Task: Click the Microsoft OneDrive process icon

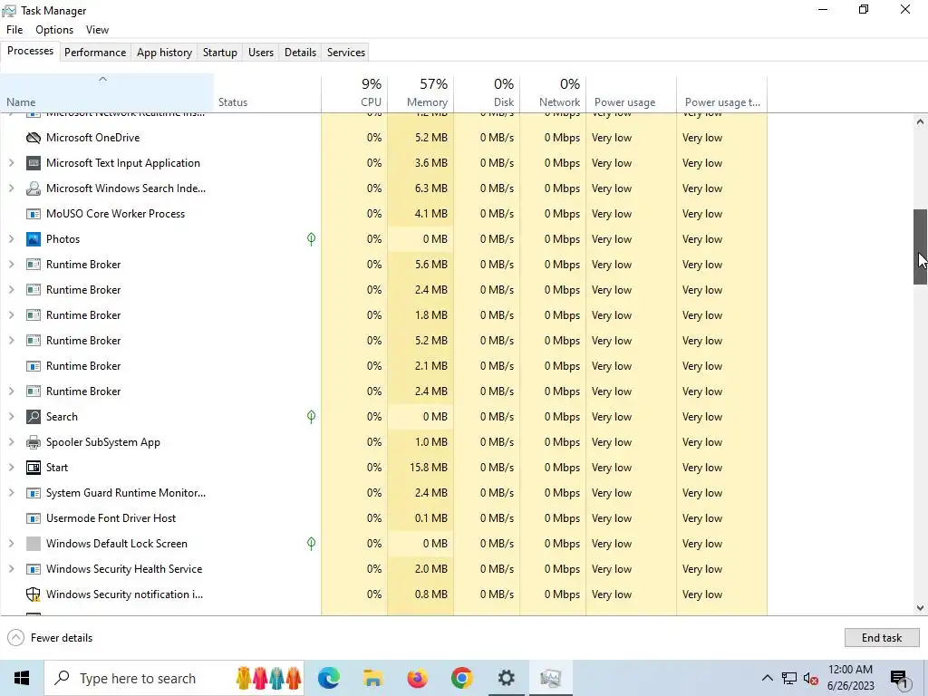Action: pyautogui.click(x=34, y=138)
